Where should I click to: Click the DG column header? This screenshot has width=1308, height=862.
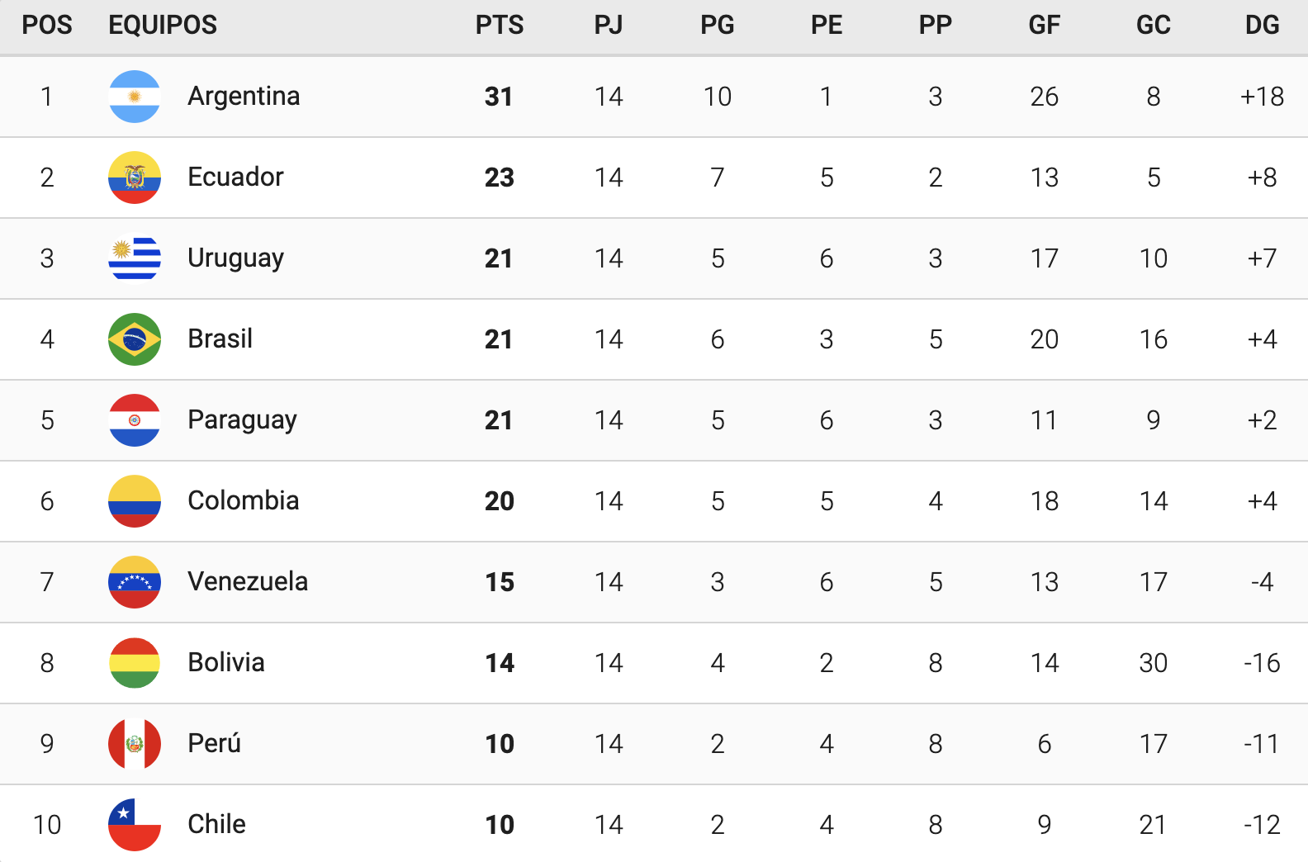[x=1262, y=25]
